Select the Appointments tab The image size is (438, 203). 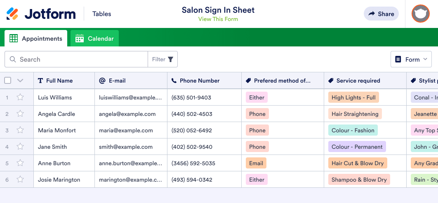click(x=36, y=39)
